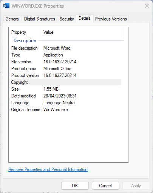
Task: Select the Original filename property label
Action: [26, 110]
